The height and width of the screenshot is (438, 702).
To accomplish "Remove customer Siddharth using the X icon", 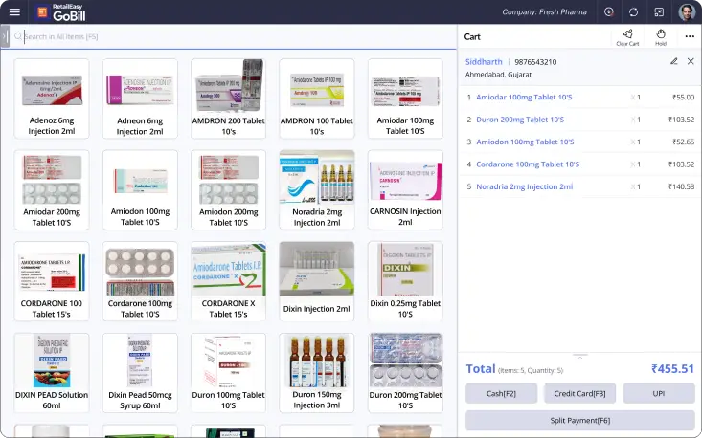I will click(690, 61).
